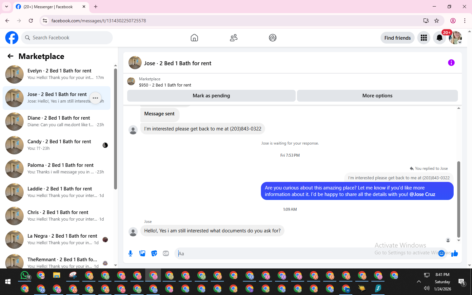Click install app icon in address bar
Screen dimensions: 472x295
click(x=426, y=21)
